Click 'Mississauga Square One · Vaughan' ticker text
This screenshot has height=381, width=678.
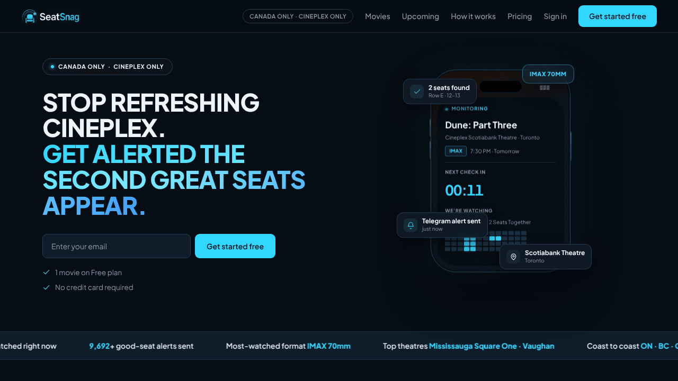pyautogui.click(x=492, y=346)
